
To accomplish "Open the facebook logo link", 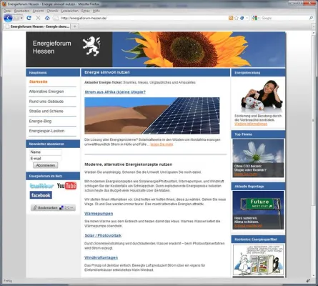I will pyautogui.click(x=41, y=195).
